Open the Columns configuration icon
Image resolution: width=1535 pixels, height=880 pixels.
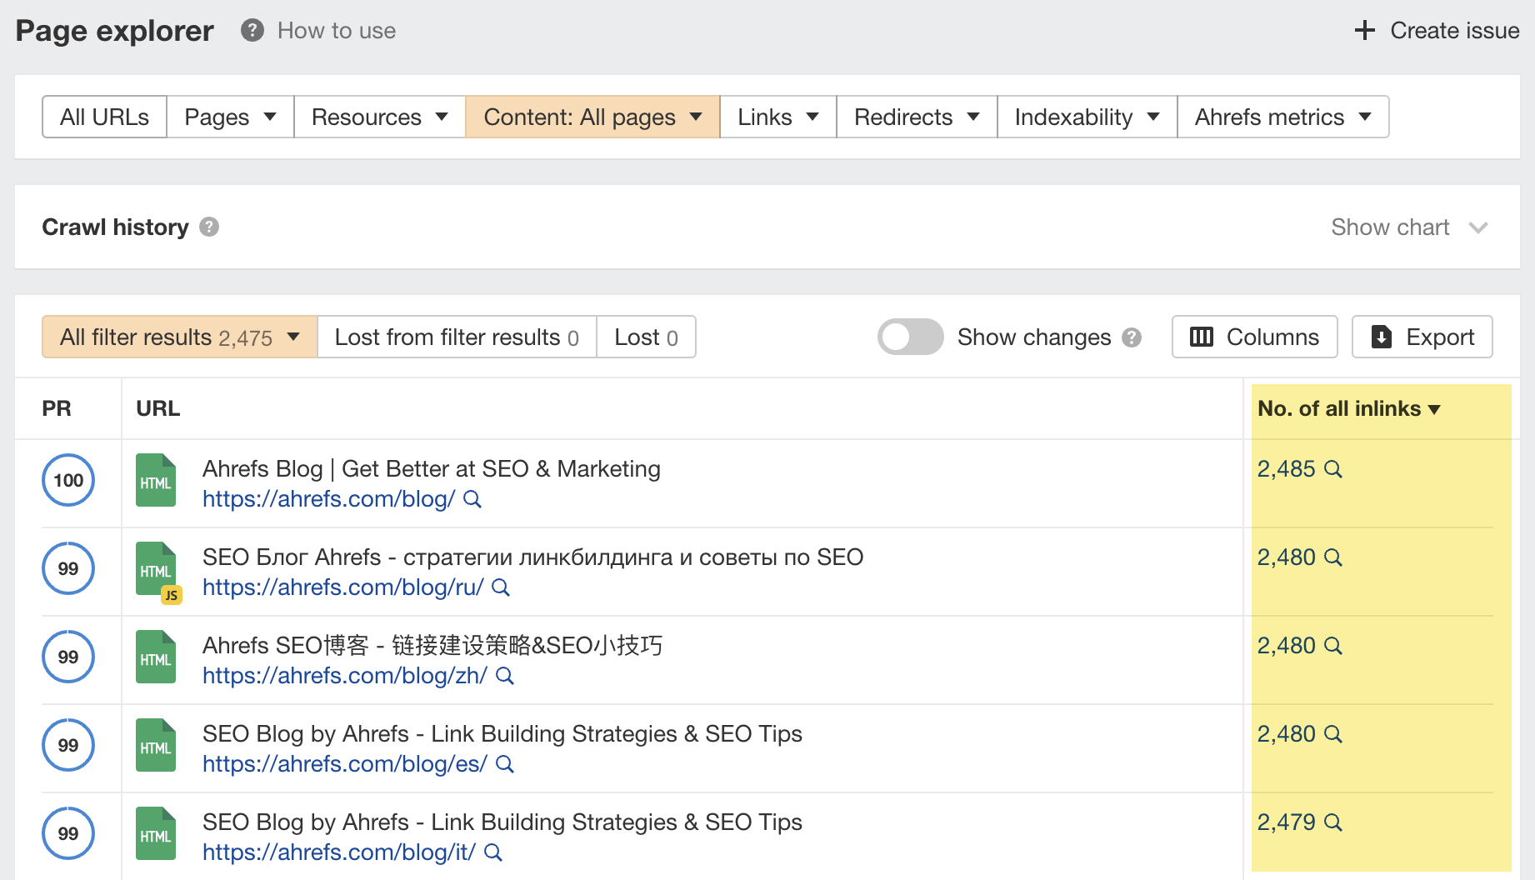[x=1202, y=337]
